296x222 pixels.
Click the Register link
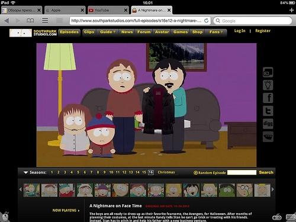[x=263, y=31]
